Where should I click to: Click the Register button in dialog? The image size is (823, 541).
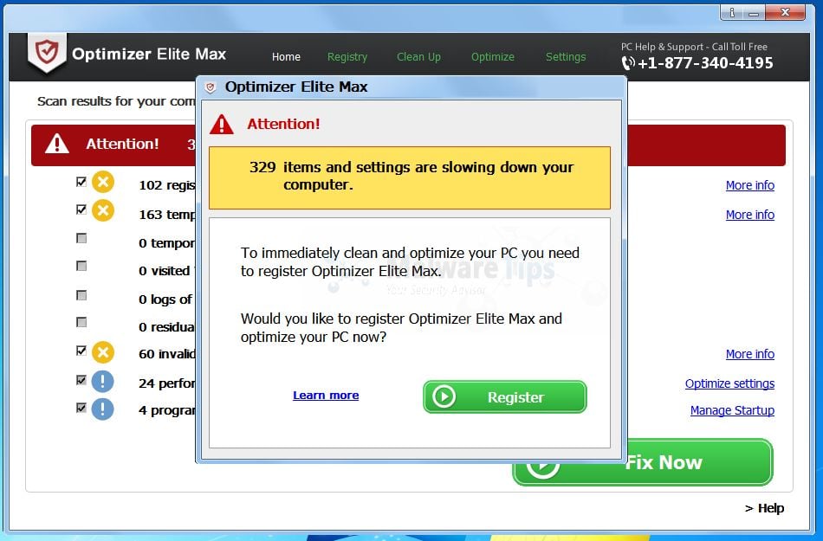(x=504, y=396)
